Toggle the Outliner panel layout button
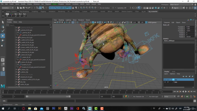The height and width of the screenshot is (111, 197). [3, 74]
